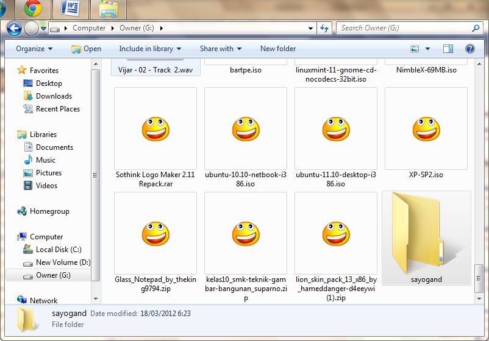Select linuxmint-11-gnome-cd-nocodecs-32bit.iso file name
The width and height of the screenshot is (489, 341).
(336, 74)
